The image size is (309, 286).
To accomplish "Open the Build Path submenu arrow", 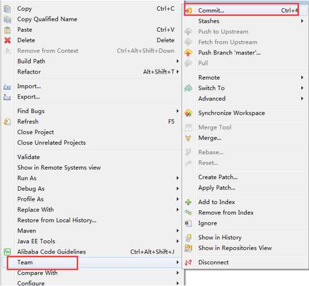I will (178, 61).
